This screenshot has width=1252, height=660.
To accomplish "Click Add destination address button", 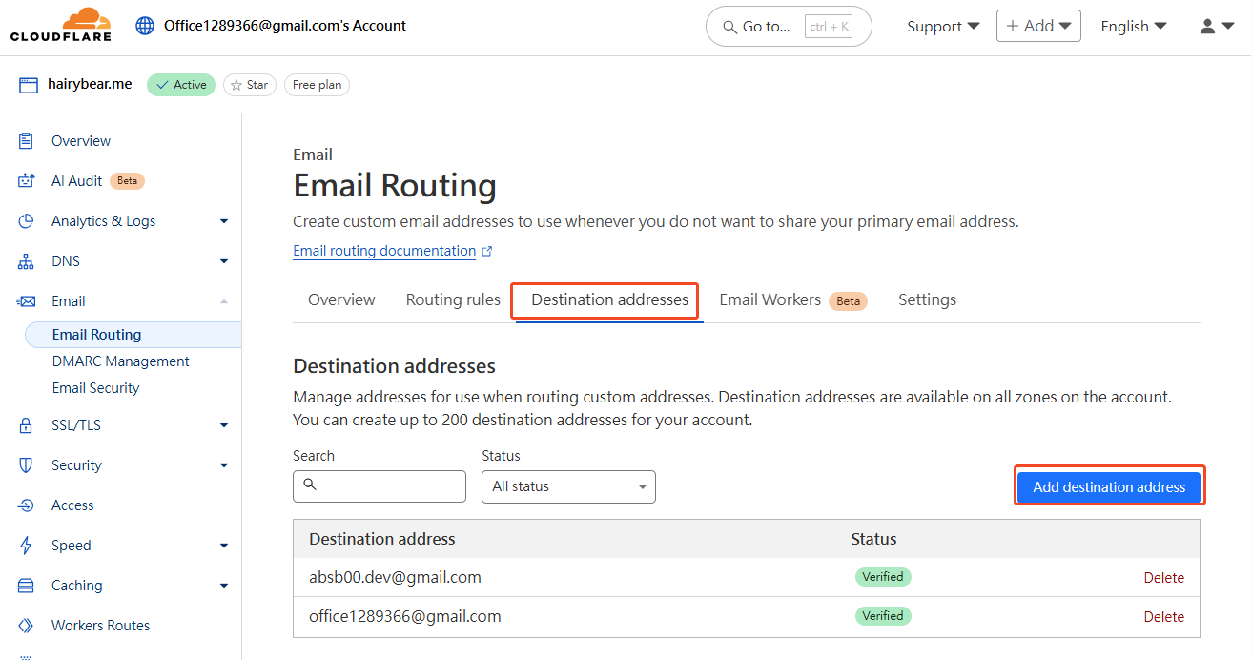I will [1109, 486].
